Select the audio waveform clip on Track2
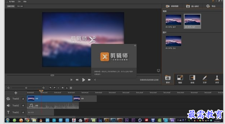 click(x=53, y=105)
